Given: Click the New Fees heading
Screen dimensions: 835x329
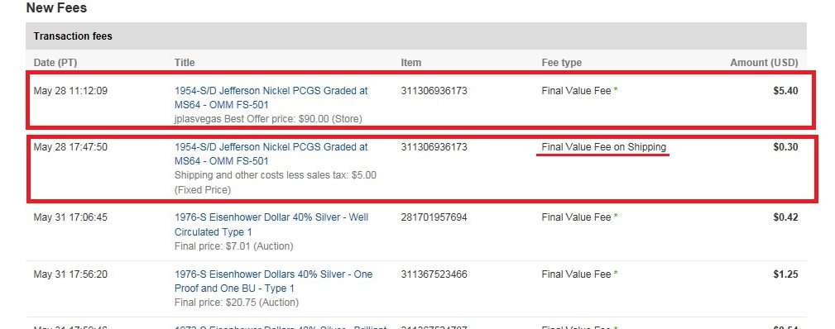Looking at the screenshot, I should 56,8.
